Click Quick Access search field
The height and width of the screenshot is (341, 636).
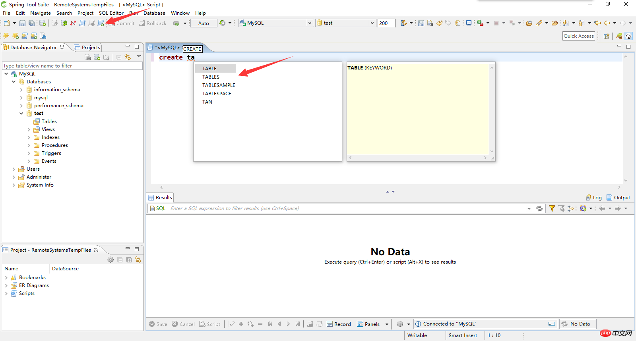point(579,36)
